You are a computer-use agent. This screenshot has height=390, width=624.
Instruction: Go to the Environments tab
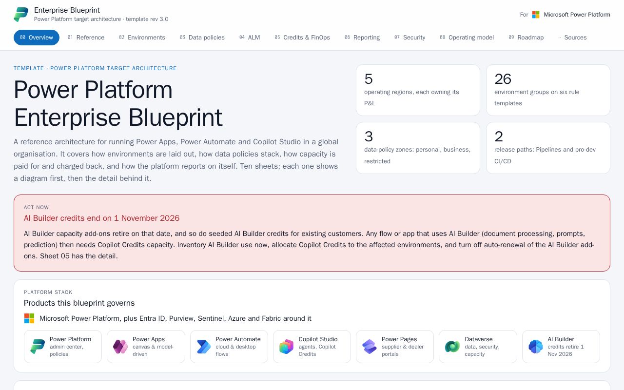142,38
